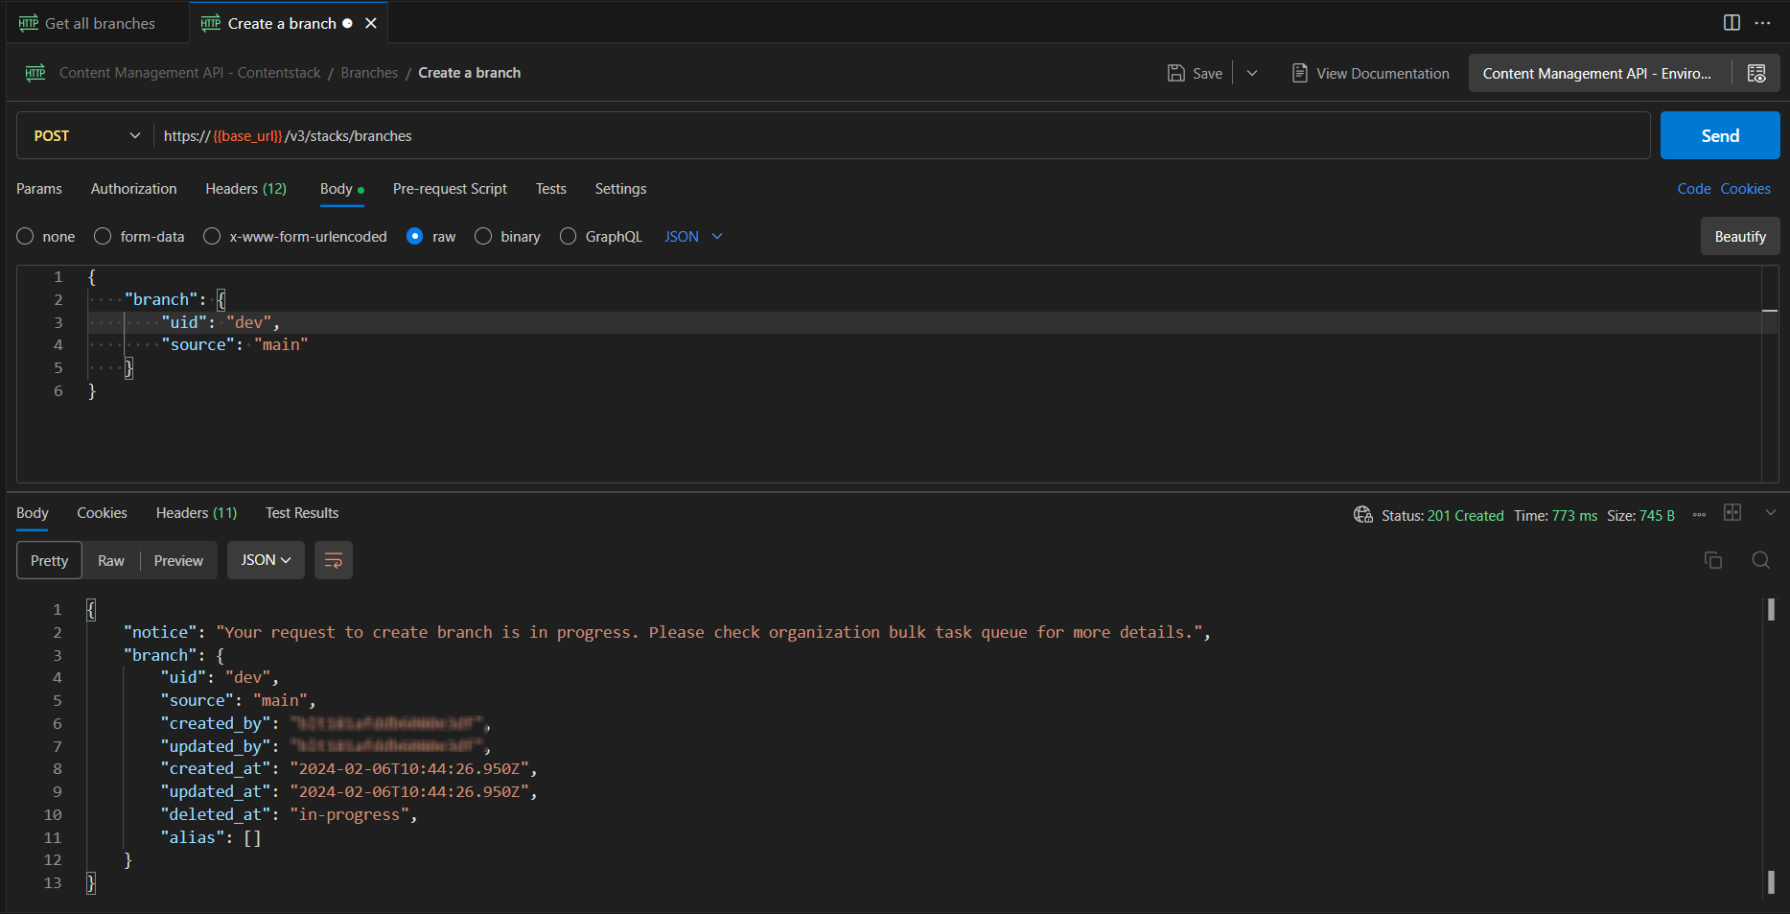This screenshot has width=1790, height=914.
Task: Open the request Settings tab
Action: pyautogui.click(x=620, y=189)
